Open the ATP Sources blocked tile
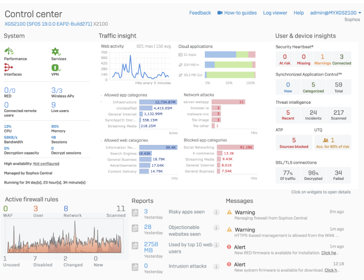Viewport: 364px width, 280px height. 294,142
